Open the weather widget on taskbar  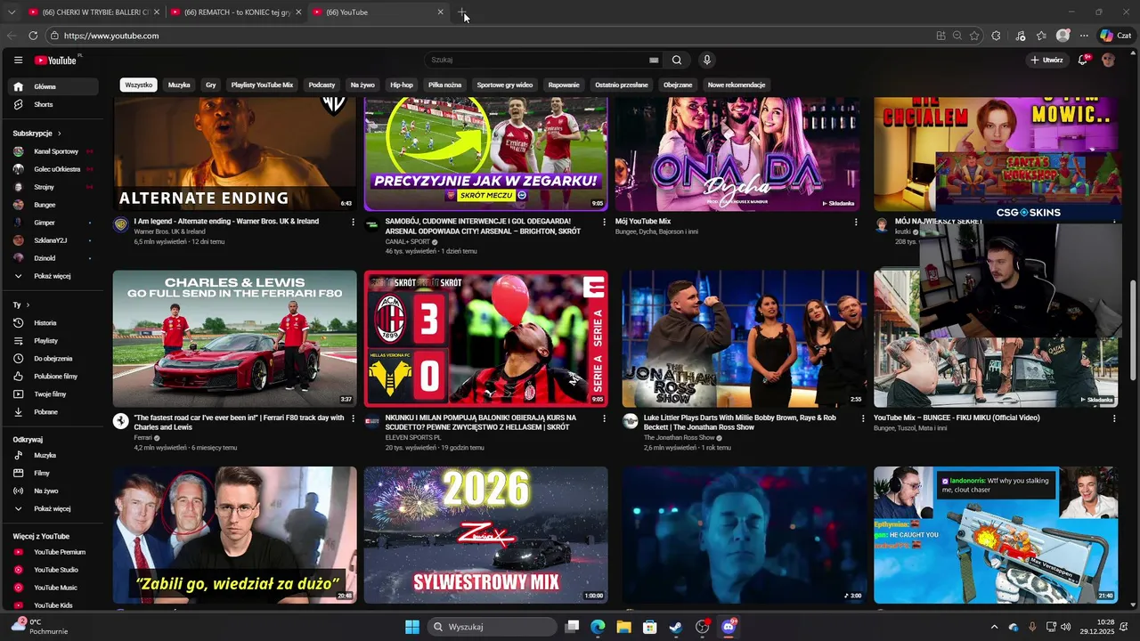click(x=39, y=627)
